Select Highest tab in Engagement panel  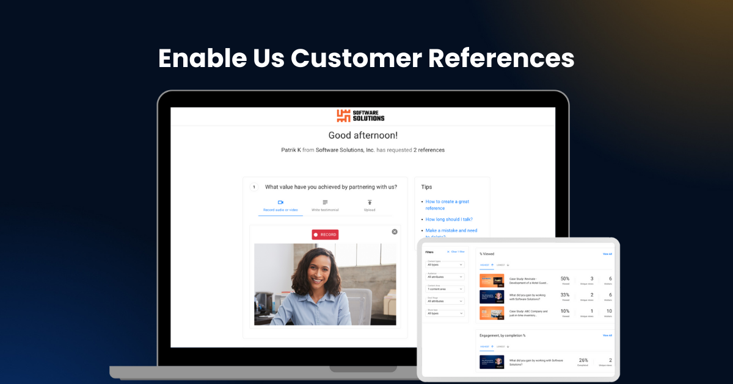point(486,347)
